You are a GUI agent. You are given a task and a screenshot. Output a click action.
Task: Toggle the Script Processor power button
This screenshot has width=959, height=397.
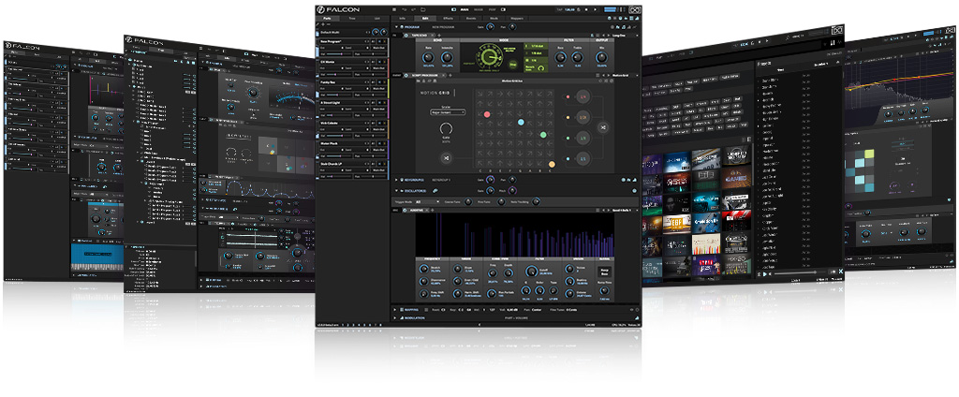coord(406,75)
